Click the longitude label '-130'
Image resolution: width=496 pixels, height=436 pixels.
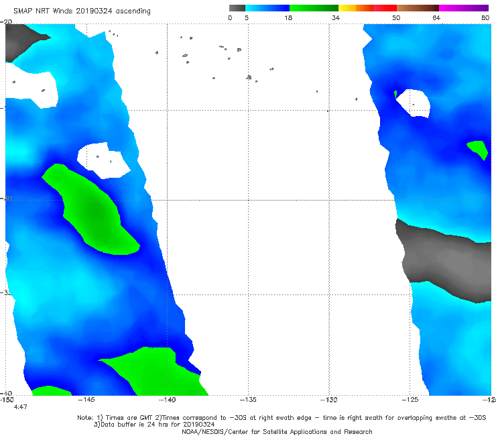(x=329, y=400)
